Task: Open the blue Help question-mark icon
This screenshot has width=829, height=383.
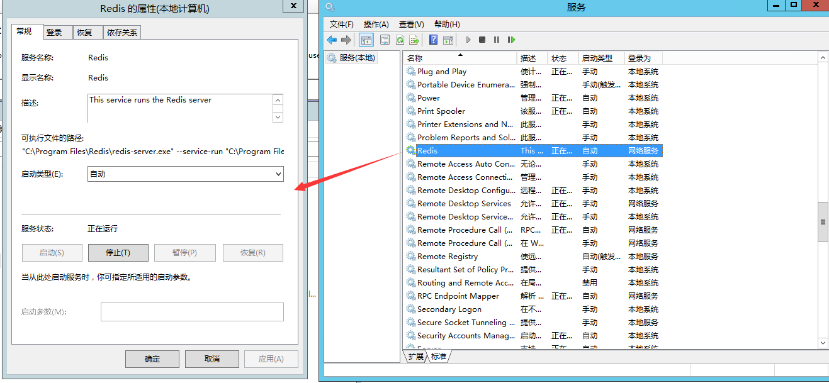Action: (x=433, y=40)
